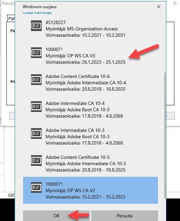The image size is (180, 221).
Task: Click validity 10.2.2021 - 10.2.2031 line
Action: click(85, 35)
